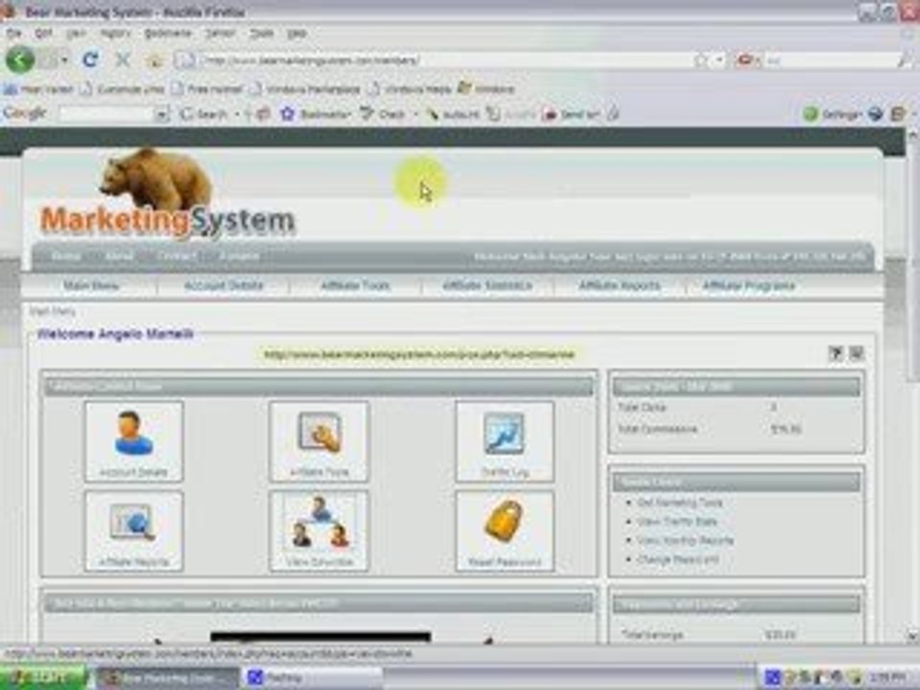Click the Windows Marketplace bookmark
This screenshot has width=920, height=690.
click(x=306, y=89)
